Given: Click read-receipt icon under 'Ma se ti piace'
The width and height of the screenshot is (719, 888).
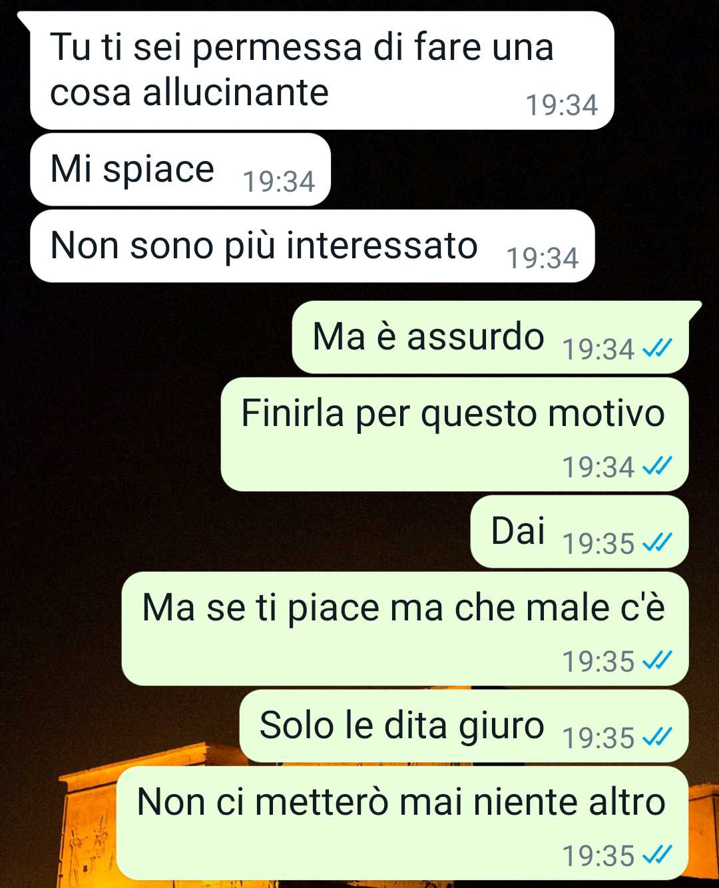Looking at the screenshot, I should tap(657, 660).
